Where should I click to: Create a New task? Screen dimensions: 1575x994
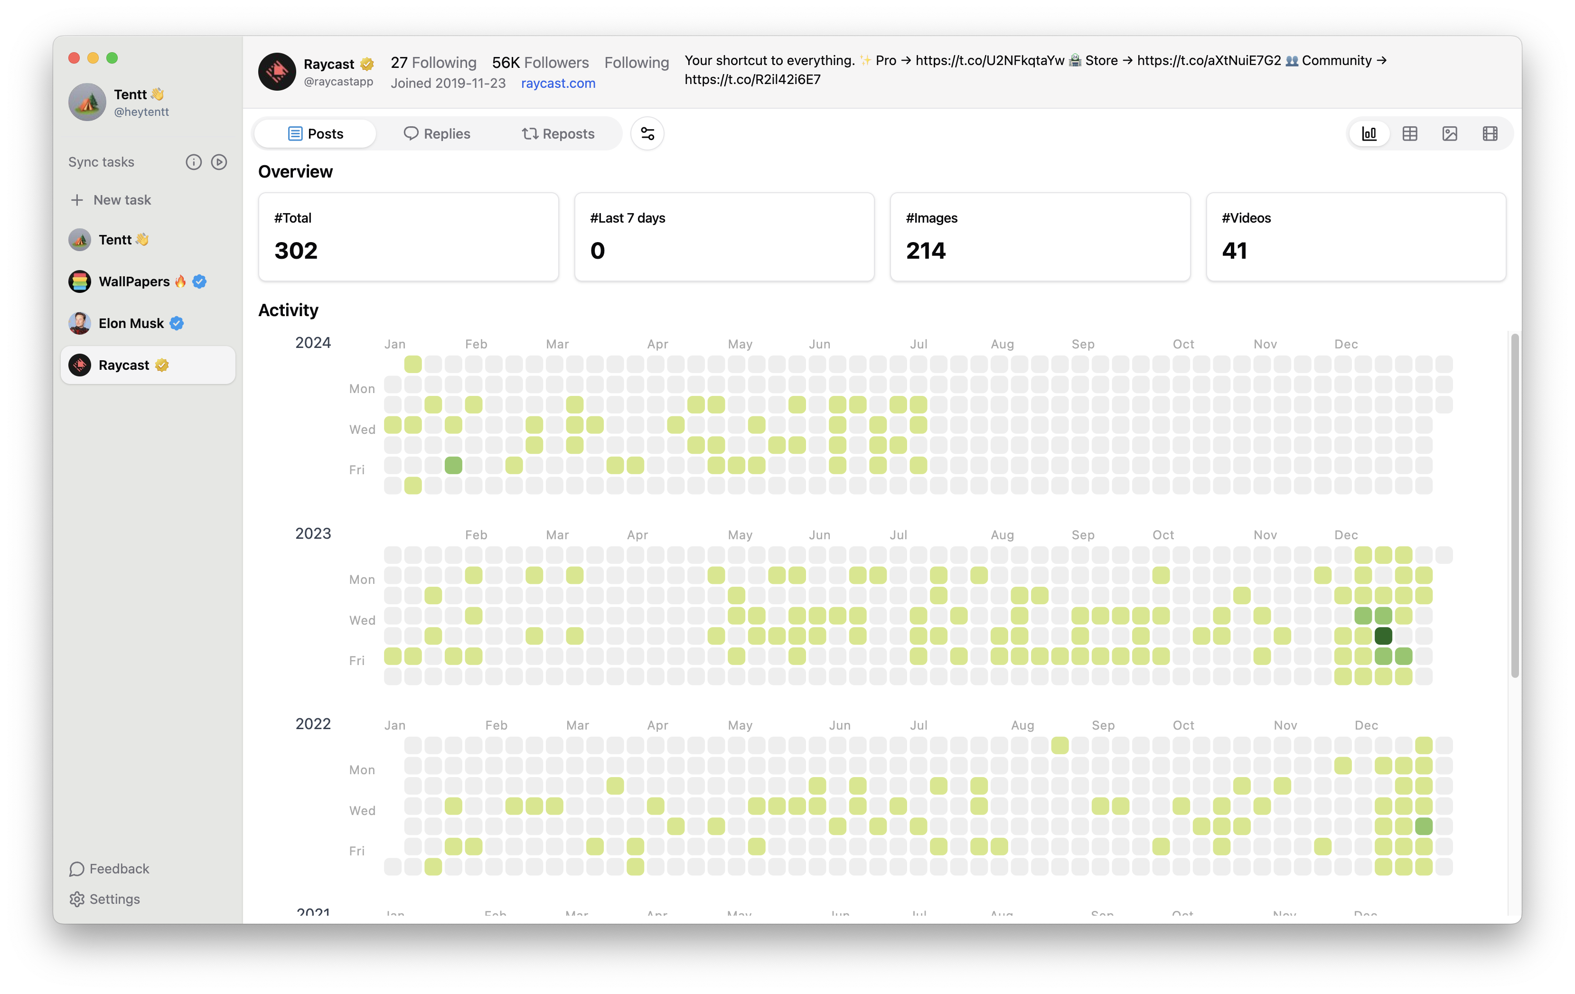111,199
